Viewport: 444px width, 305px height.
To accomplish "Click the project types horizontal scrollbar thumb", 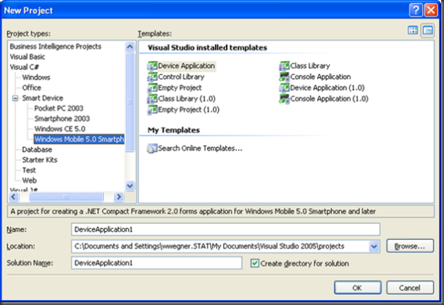I will 66,196.
